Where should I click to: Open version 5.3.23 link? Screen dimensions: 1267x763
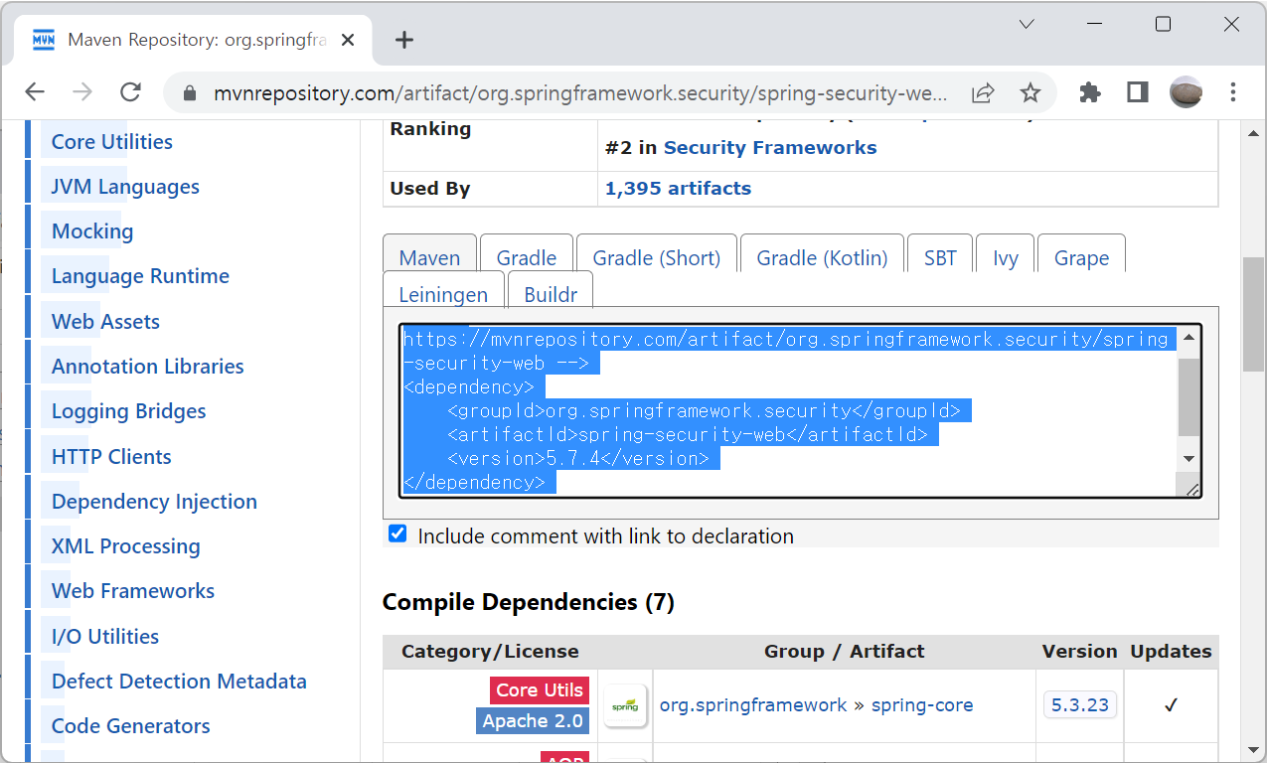(x=1080, y=705)
